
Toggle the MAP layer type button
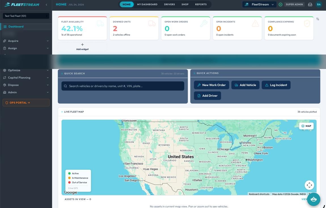click(306, 126)
